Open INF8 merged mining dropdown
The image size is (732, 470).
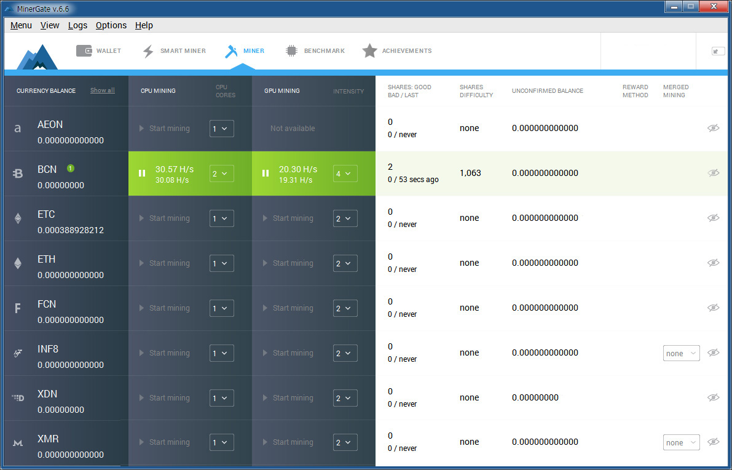(x=681, y=353)
